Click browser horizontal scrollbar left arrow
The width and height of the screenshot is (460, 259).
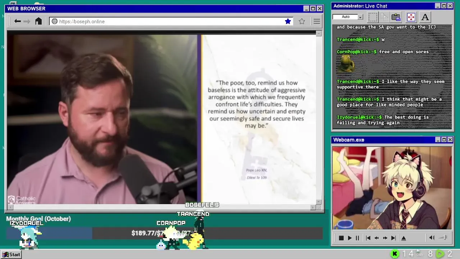[x=10, y=207]
